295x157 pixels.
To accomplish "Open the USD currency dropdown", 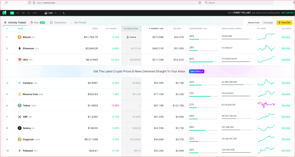I will (x=50, y=13).
